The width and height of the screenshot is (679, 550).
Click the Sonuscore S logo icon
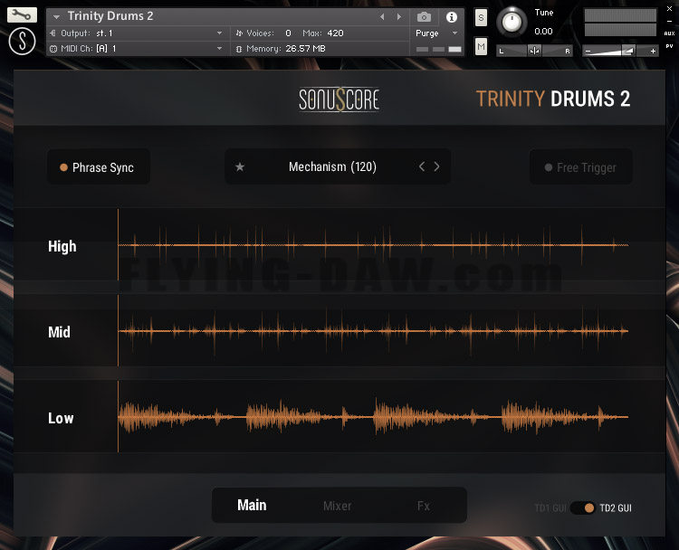(x=22, y=41)
